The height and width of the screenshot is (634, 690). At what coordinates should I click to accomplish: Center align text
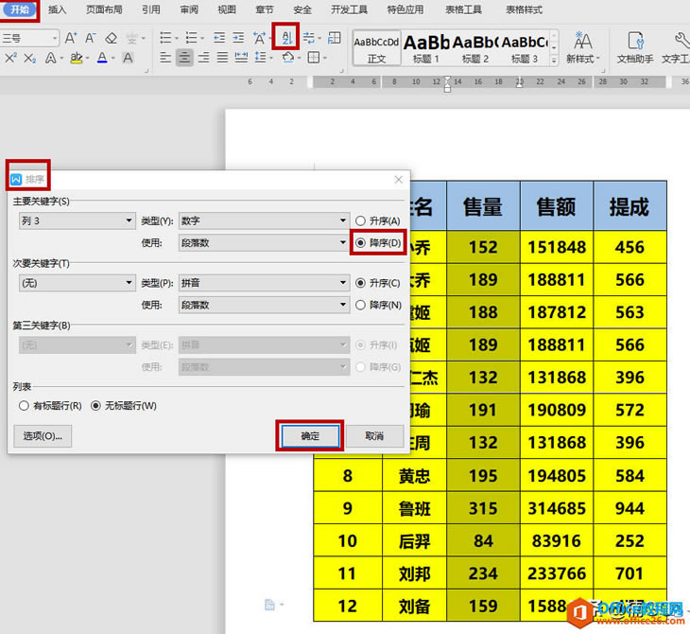tap(184, 58)
